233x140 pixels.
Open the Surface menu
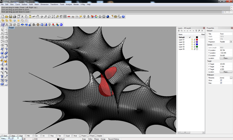click(24, 5)
